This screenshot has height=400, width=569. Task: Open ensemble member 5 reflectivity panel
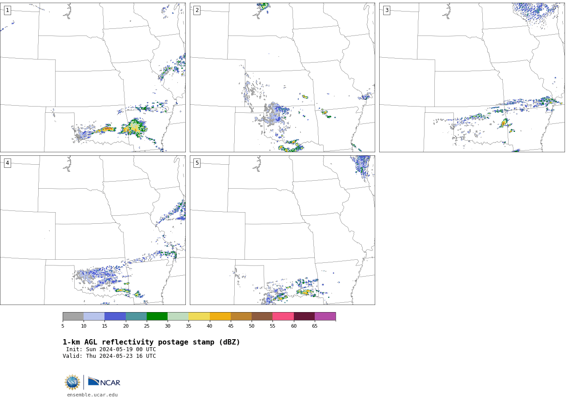[282, 230]
